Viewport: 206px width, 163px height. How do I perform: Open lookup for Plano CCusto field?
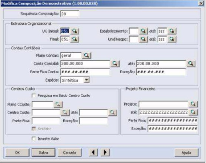58,105
